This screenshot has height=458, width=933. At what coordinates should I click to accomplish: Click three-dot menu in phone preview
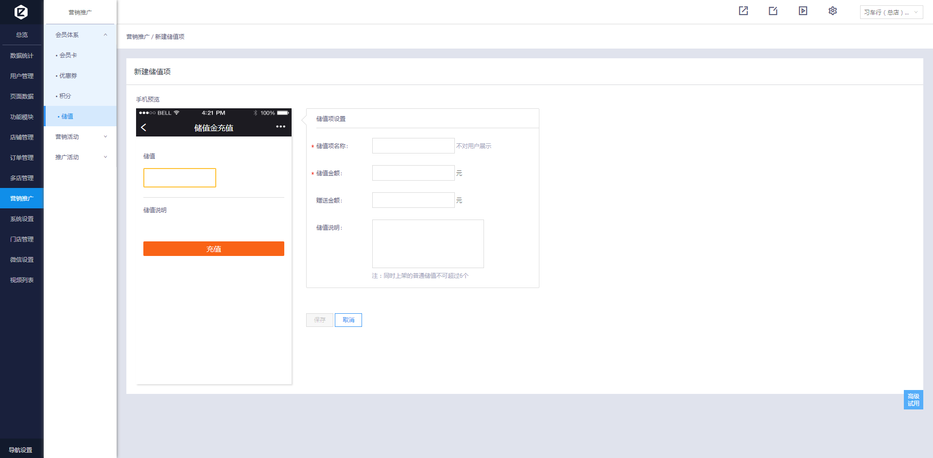click(280, 127)
